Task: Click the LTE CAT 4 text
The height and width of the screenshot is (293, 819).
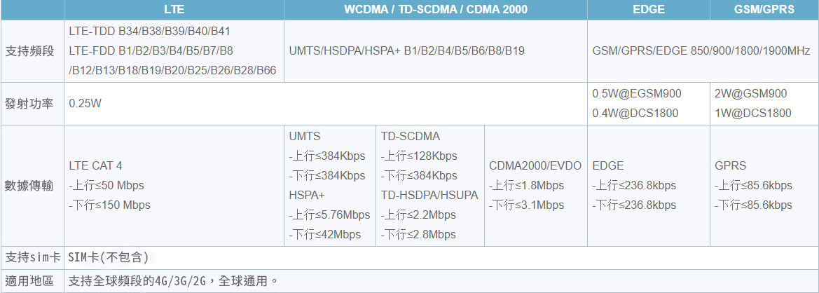Action: point(95,166)
